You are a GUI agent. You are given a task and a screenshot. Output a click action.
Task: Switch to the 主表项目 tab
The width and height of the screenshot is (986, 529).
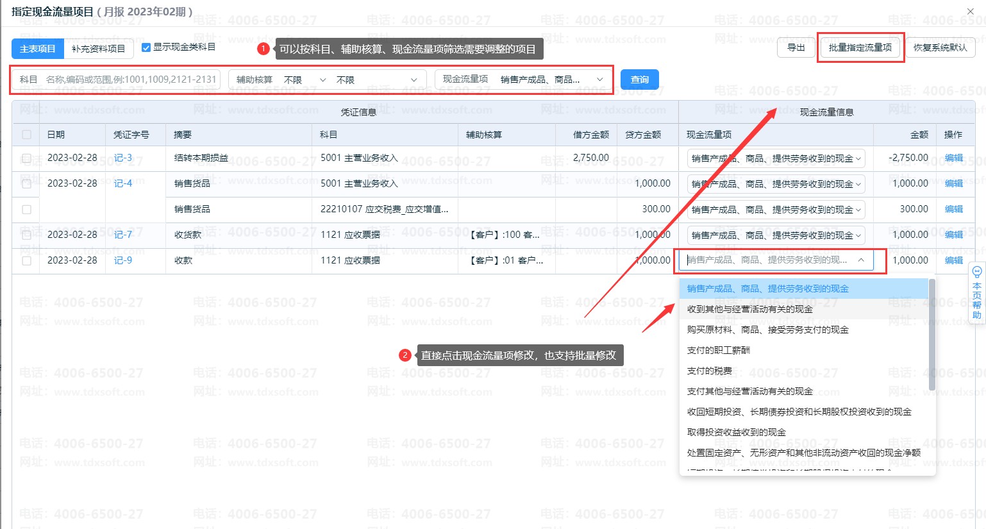click(x=38, y=49)
